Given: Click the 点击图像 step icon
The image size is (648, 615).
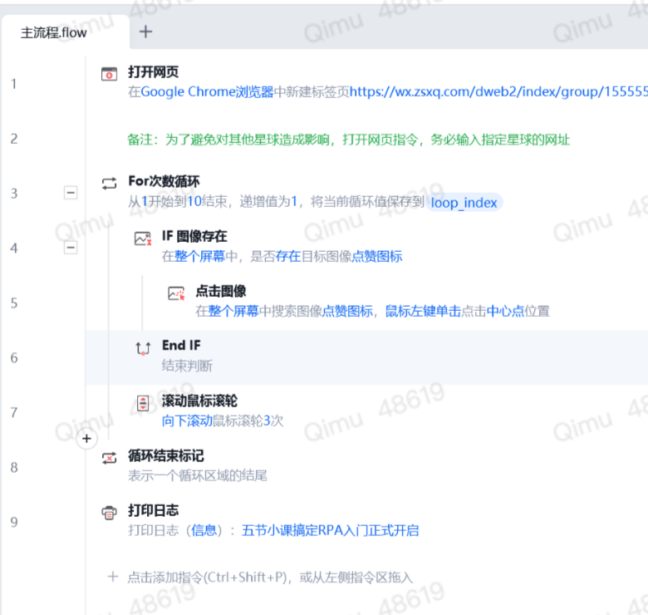Looking at the screenshot, I should [x=176, y=293].
